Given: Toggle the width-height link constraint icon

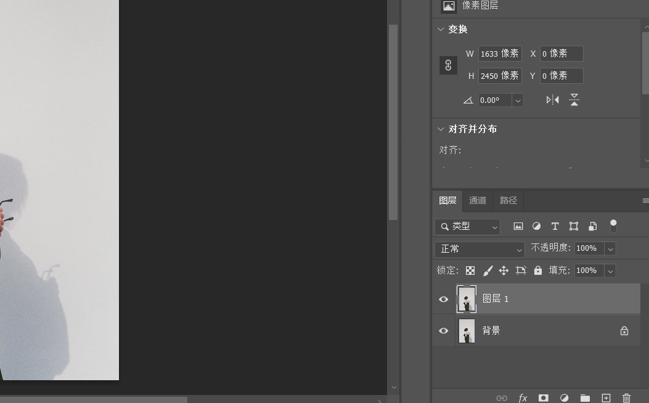Looking at the screenshot, I should (x=448, y=65).
